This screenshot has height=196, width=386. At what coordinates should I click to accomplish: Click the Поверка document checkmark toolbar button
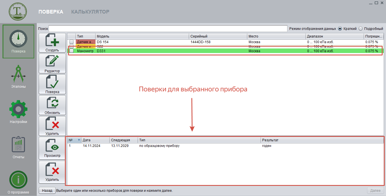[52, 85]
